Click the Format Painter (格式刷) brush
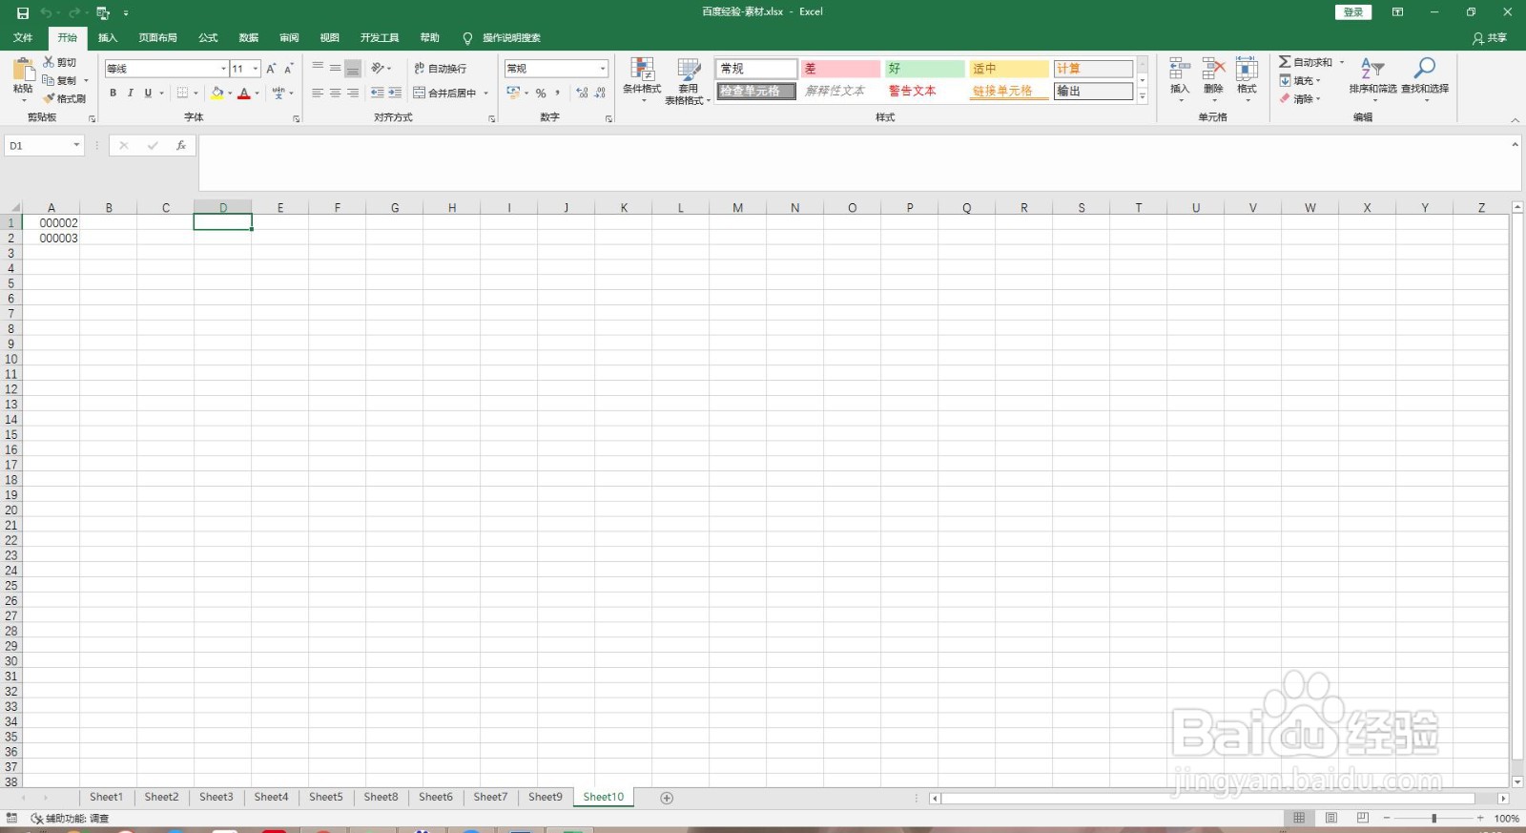The width and height of the screenshot is (1526, 833). (49, 98)
